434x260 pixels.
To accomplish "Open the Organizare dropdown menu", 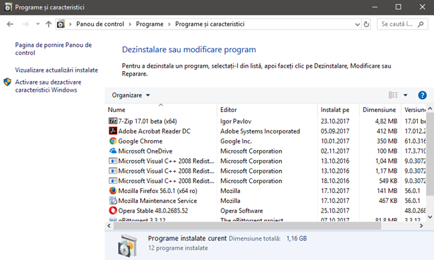I will click(x=131, y=95).
